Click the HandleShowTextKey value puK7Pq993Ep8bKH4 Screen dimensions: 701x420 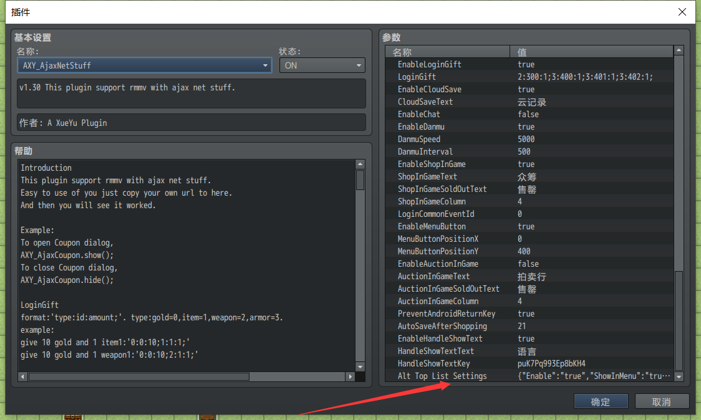pos(551,364)
